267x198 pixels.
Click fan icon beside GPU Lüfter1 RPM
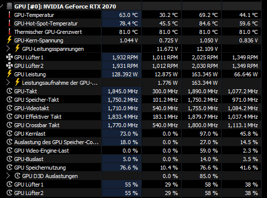coord(9,57)
